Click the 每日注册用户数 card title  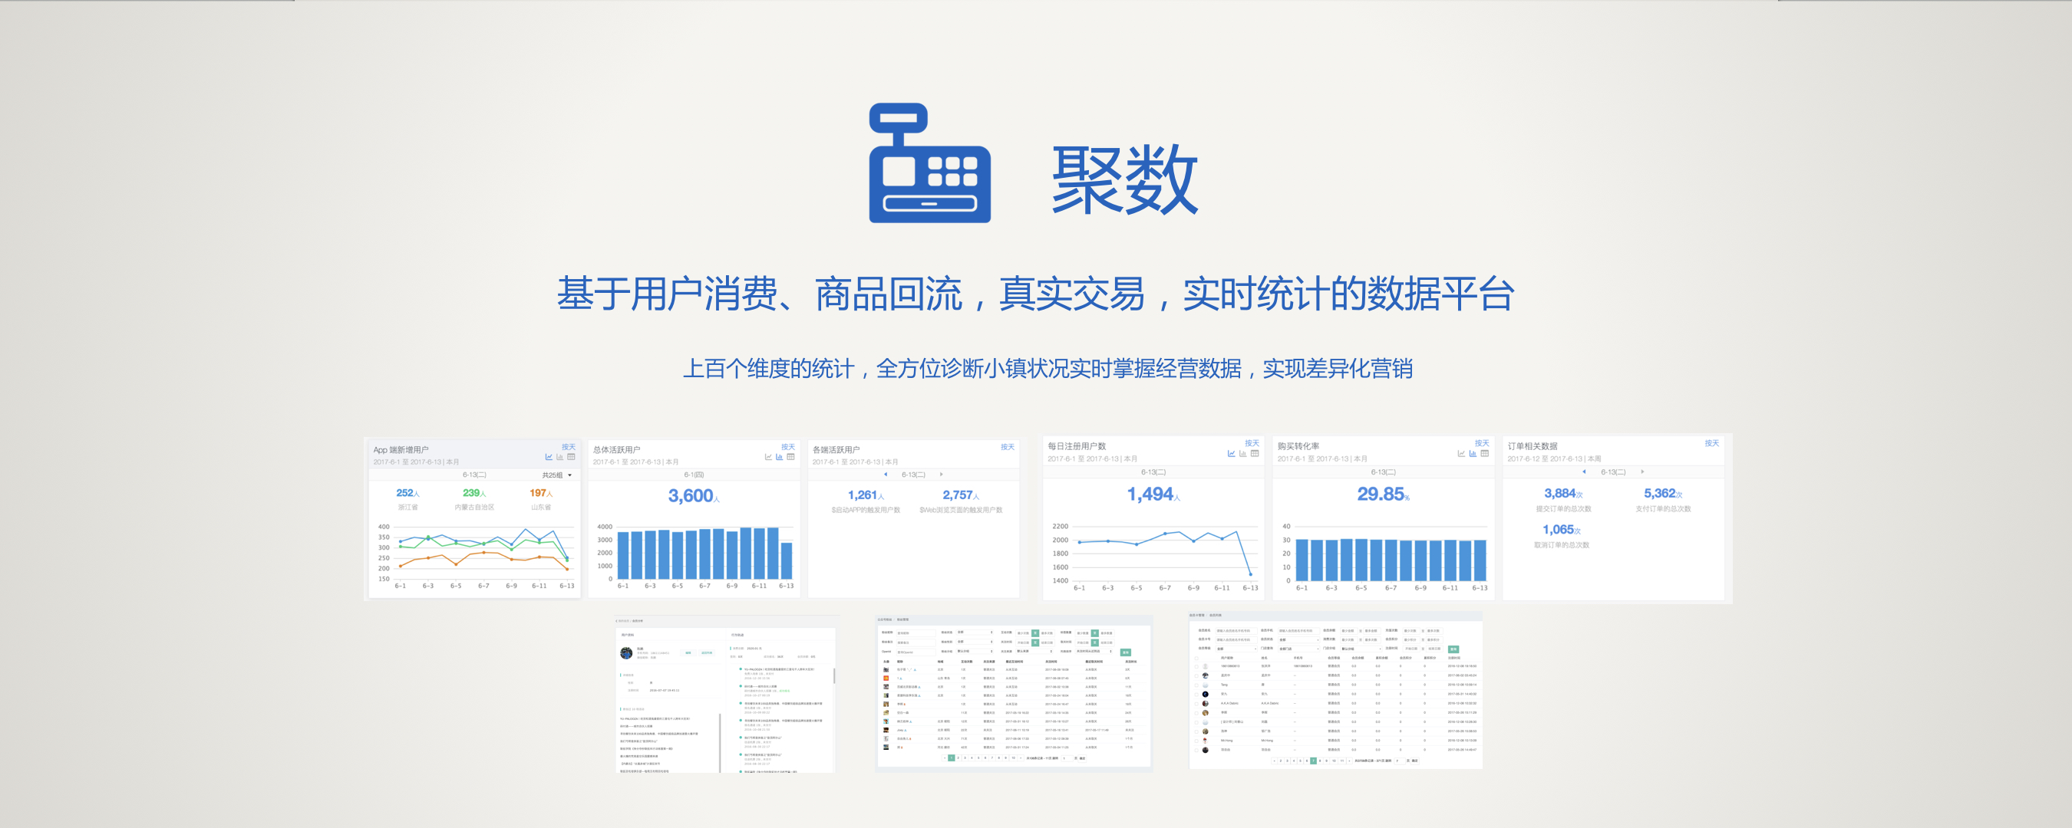pos(1077,446)
